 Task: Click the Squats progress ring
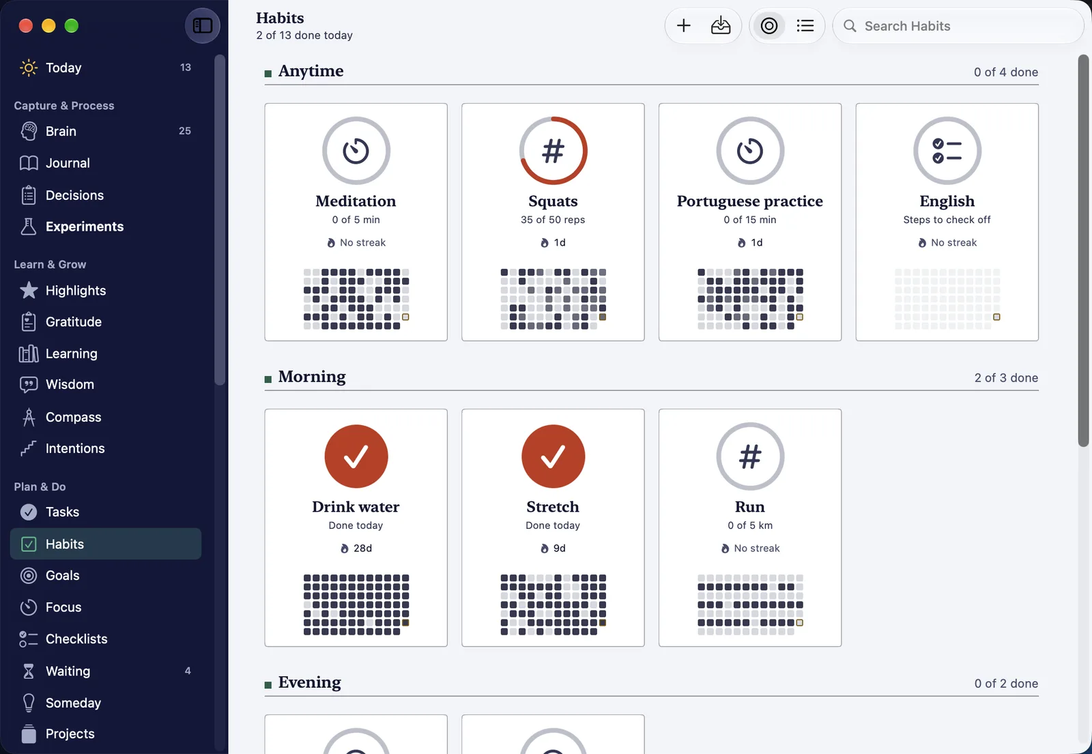tap(553, 151)
